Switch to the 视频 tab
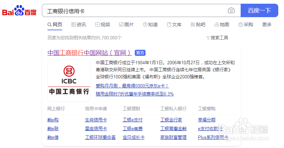 click(x=103, y=25)
